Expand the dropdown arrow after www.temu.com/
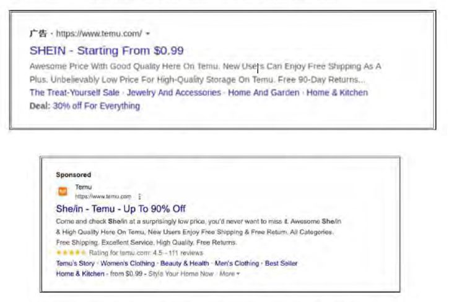Viewport: 449px width, 302px height. coord(148,33)
